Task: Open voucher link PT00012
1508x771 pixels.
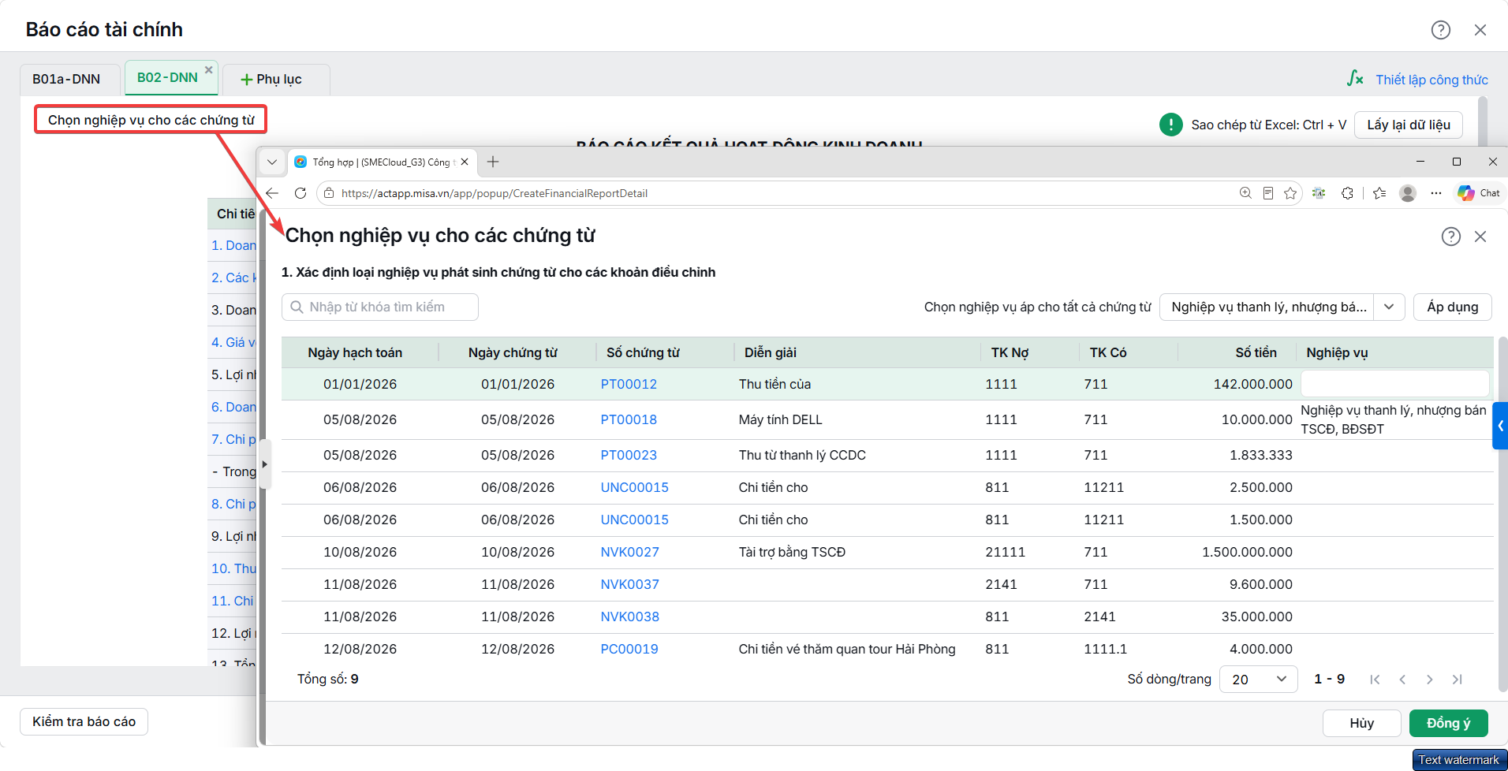Action: coord(629,384)
